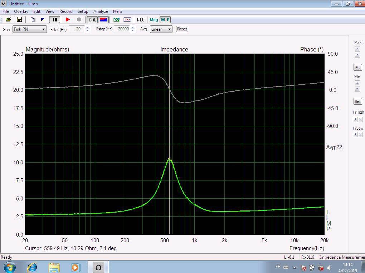Click the blue triangle toolbar icon
The image size is (365, 273).
tap(43, 20)
